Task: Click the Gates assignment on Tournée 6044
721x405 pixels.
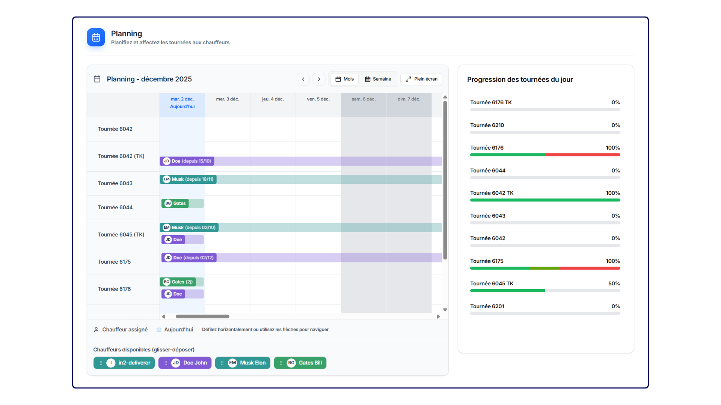Action: pos(175,203)
